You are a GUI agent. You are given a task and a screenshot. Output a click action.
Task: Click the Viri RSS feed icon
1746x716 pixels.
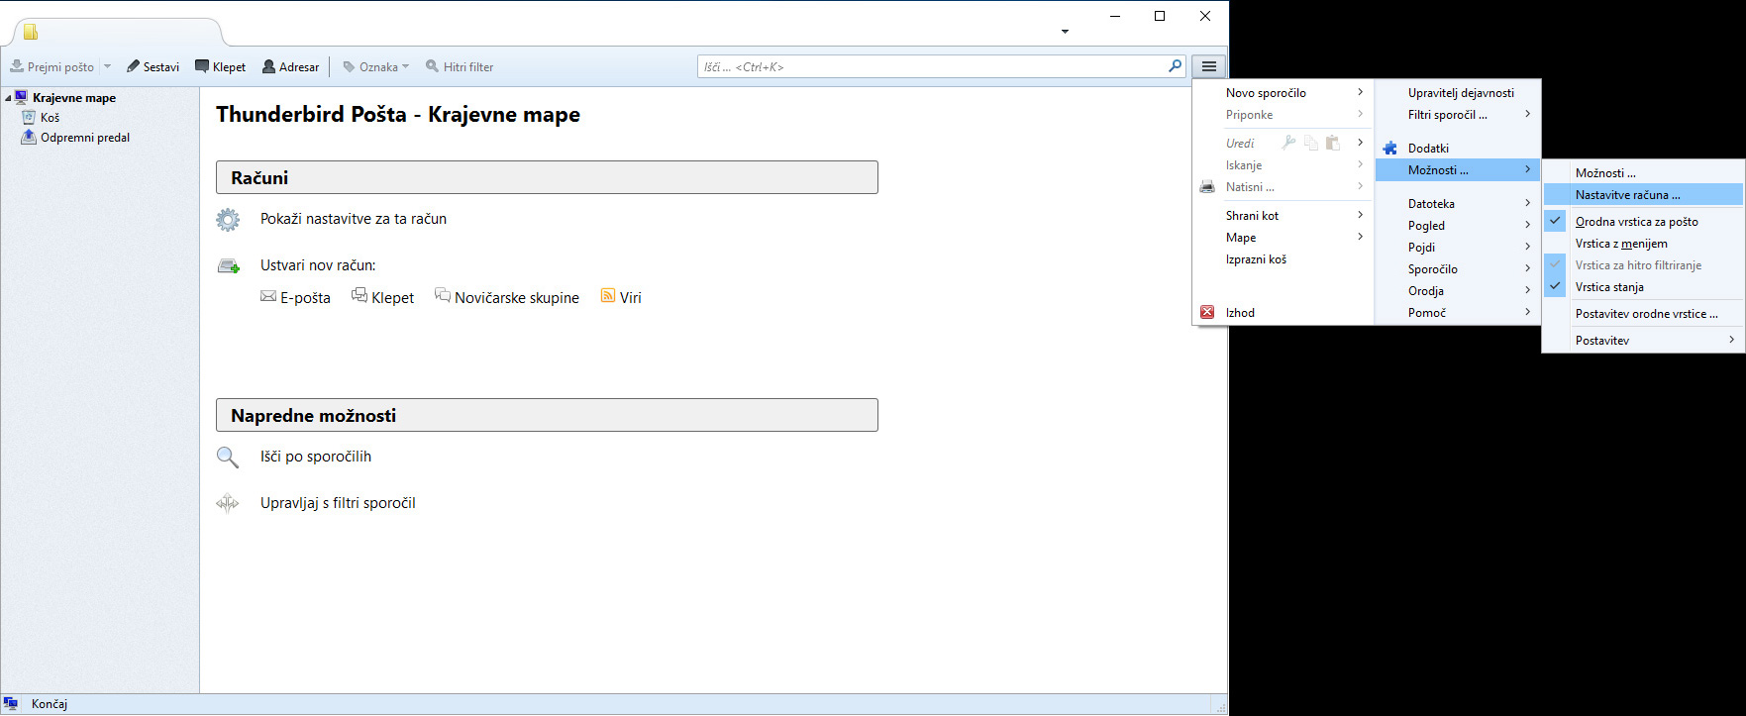pyautogui.click(x=608, y=296)
